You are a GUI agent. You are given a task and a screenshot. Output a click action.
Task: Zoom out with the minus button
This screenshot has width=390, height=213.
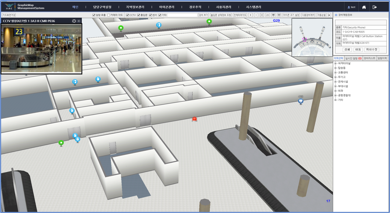click(x=256, y=15)
